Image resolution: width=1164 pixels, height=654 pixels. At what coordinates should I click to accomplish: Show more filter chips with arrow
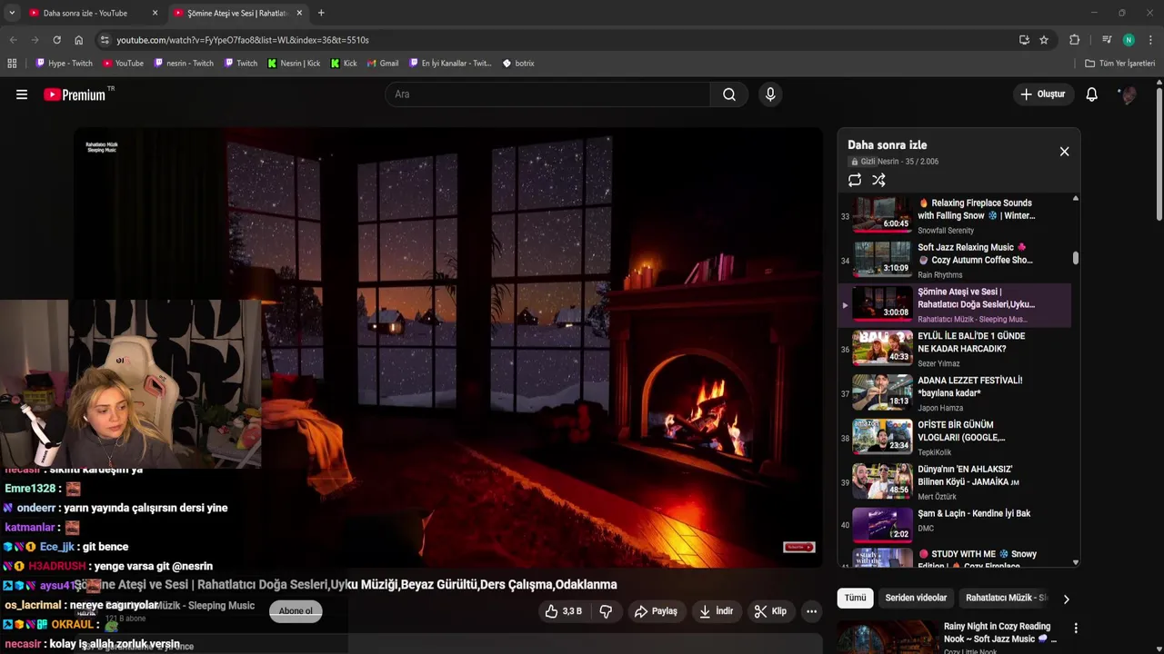coord(1066,599)
